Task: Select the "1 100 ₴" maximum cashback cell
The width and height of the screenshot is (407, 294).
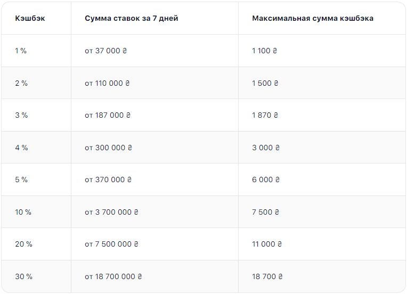Action: tap(265, 51)
